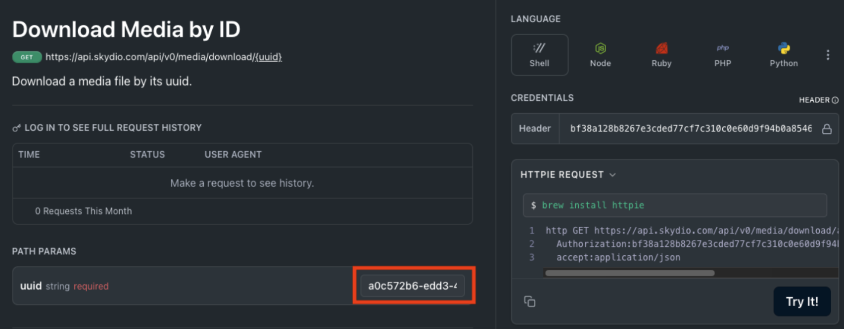844x329 pixels.
Task: Click the Header credentials input field
Action: [x=691, y=128]
